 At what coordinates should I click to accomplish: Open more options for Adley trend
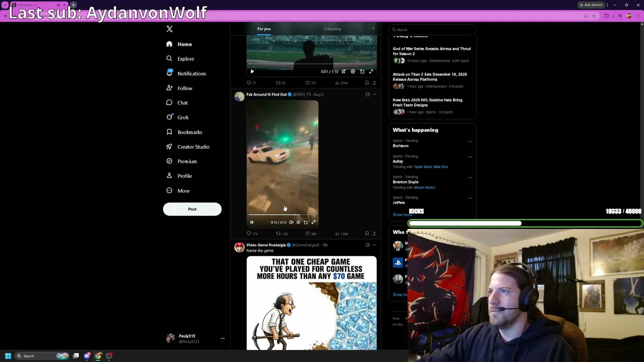[470, 157]
